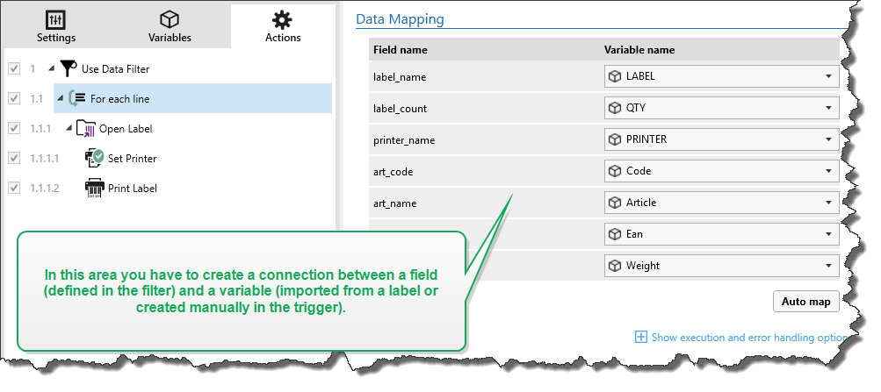This screenshot has width=881, height=392.
Task: Click the Print Label printer icon
Action: (x=94, y=188)
